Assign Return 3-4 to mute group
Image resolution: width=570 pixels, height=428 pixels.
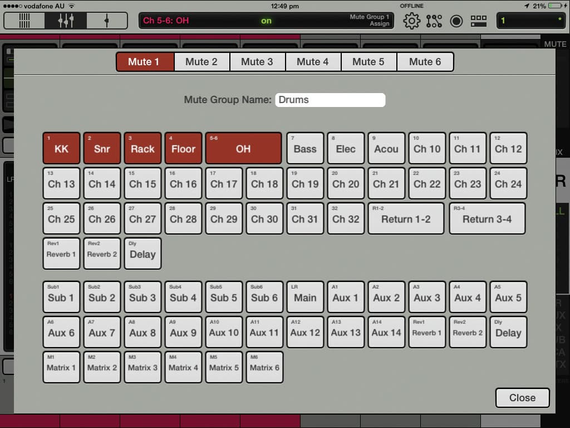[x=487, y=218]
